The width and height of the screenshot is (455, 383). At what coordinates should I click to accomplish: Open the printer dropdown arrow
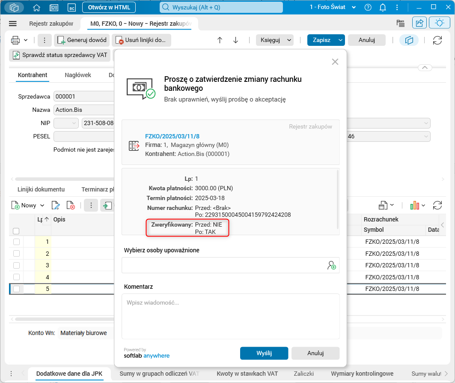(x=26, y=40)
